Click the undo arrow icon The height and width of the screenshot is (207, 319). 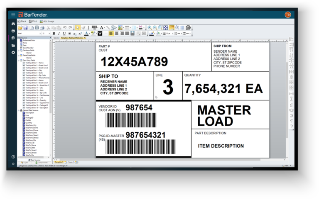pos(65,27)
